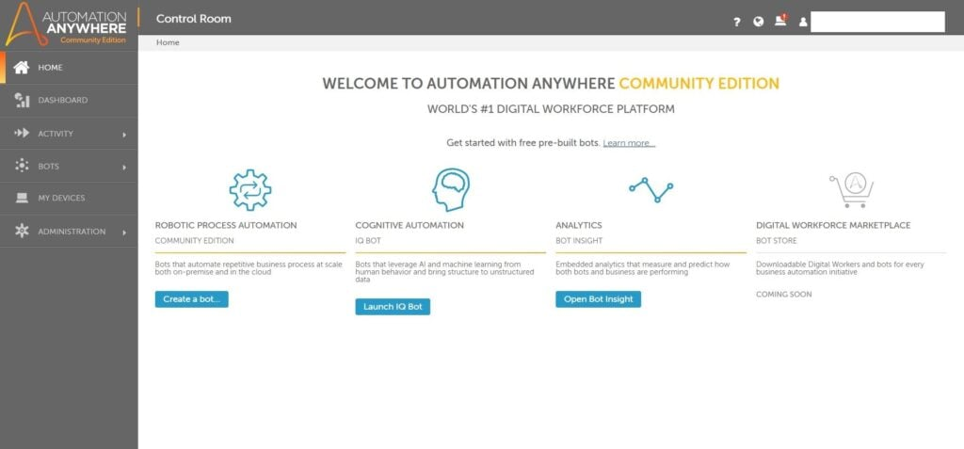Click the ANALYTICS heading
The image size is (964, 449).
pyautogui.click(x=579, y=225)
